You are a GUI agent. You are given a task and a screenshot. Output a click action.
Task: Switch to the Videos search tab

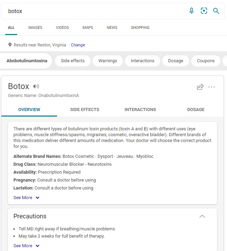pos(62,28)
